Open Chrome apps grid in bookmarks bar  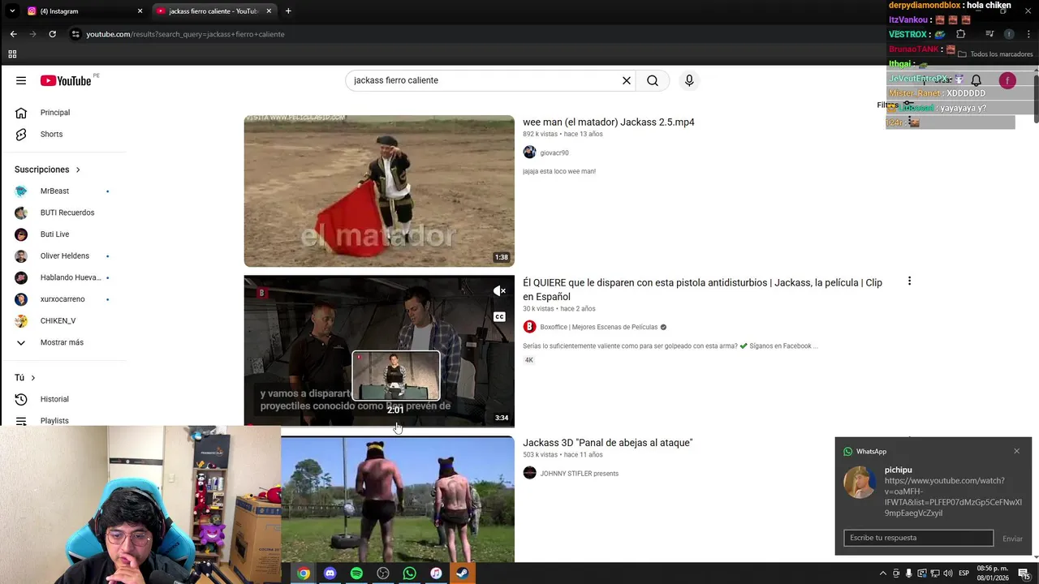coord(12,54)
